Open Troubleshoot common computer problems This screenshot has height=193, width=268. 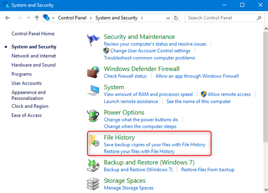tap(149, 58)
